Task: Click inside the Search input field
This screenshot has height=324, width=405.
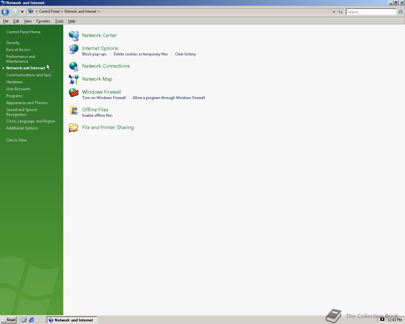Action: (x=371, y=12)
